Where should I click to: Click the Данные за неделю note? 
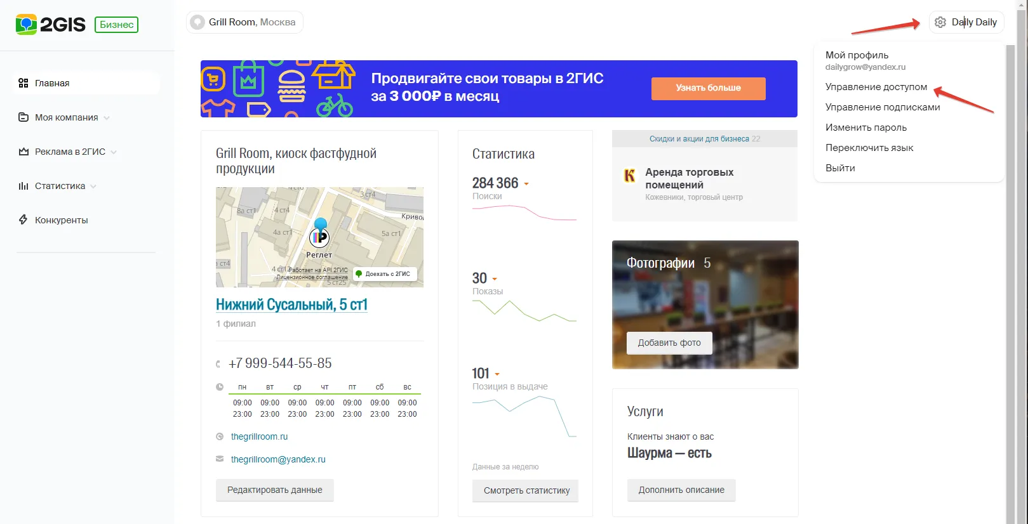coord(505,467)
